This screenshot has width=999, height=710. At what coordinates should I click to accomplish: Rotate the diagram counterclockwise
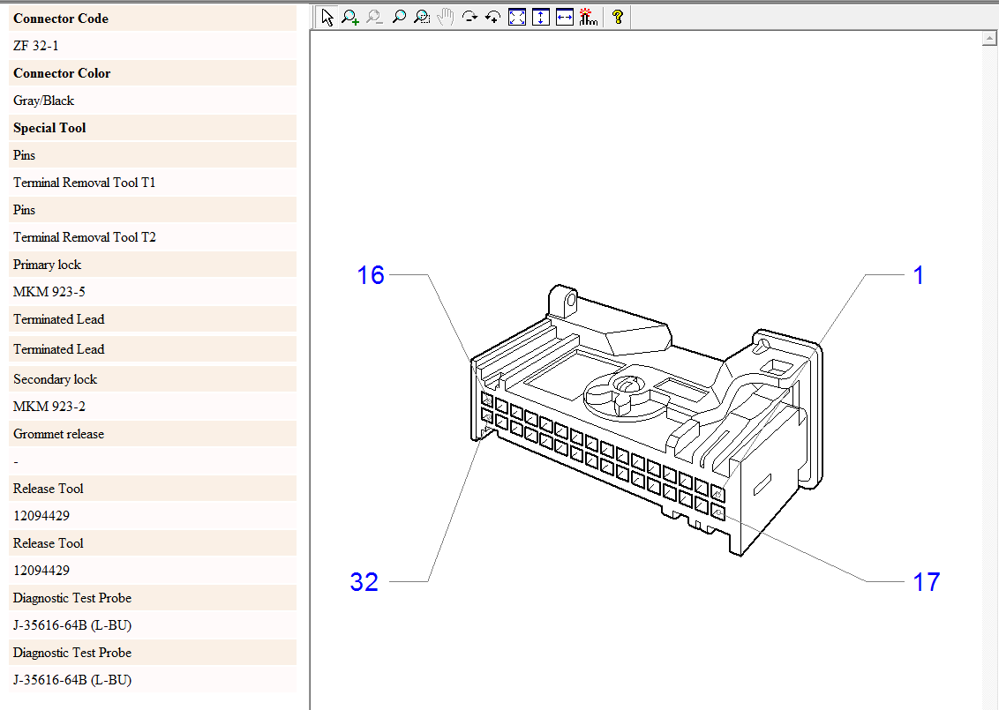pos(493,17)
